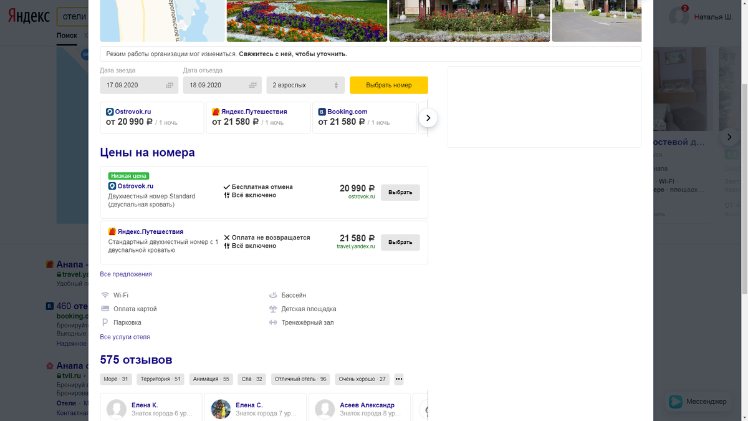This screenshot has width=748, height=421.
Task: Click the Яндекс logo
Action: [x=29, y=16]
